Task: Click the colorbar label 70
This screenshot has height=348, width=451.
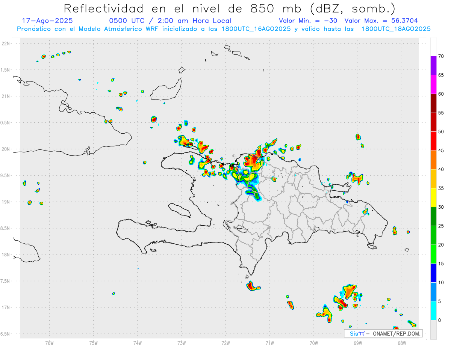Action: point(441,56)
